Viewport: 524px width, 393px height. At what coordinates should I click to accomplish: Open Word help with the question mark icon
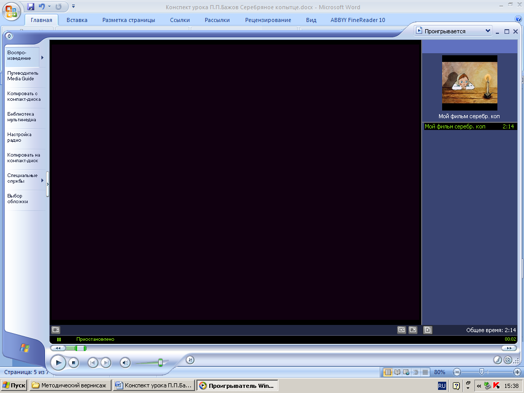pyautogui.click(x=519, y=19)
